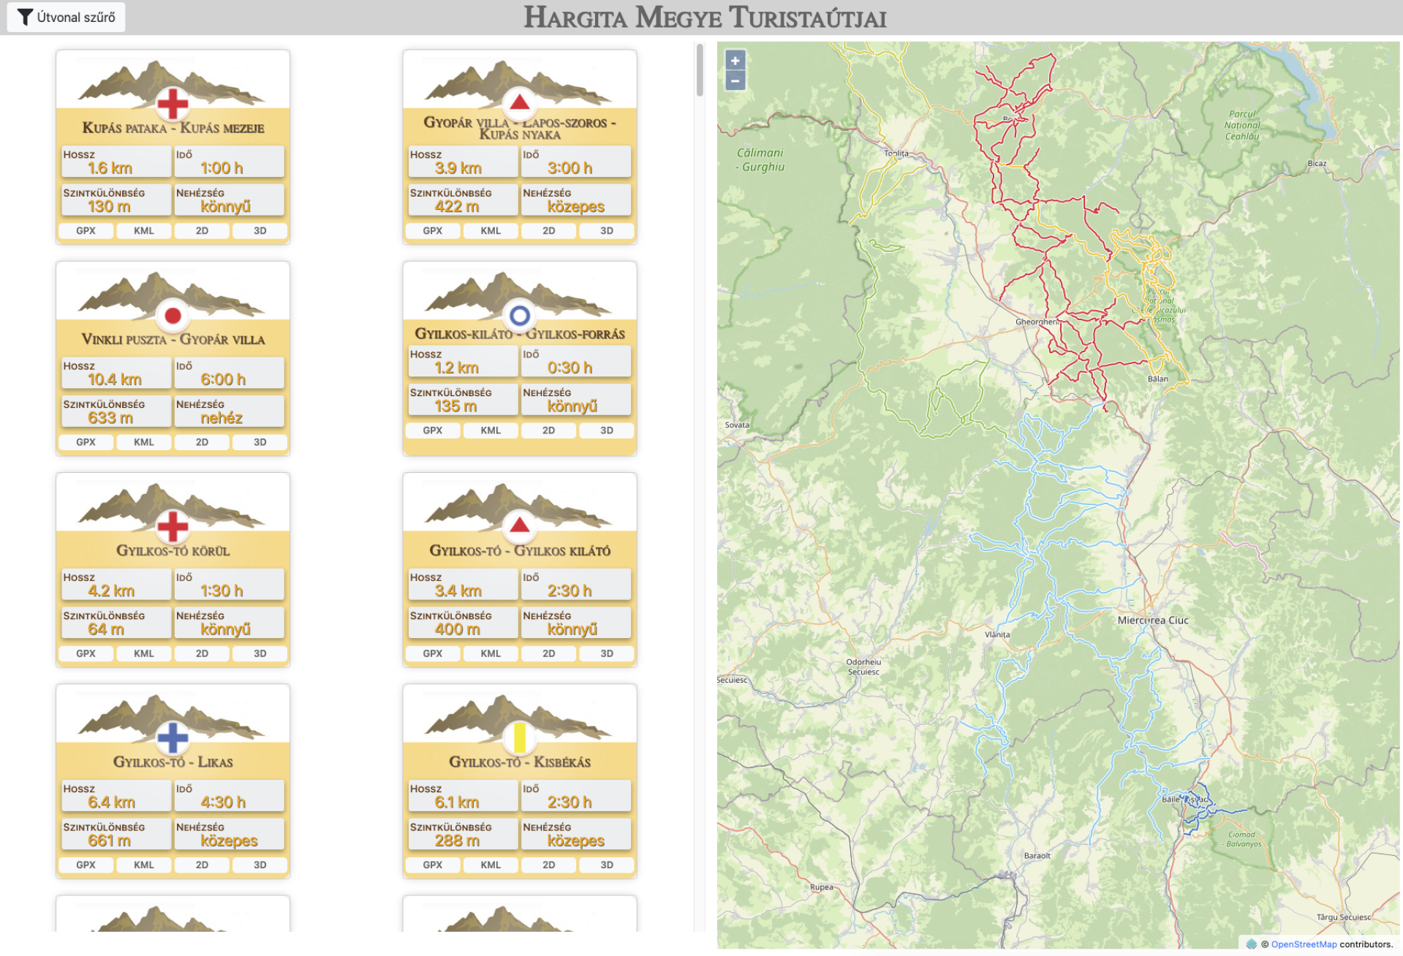Image resolution: width=1403 pixels, height=956 pixels.
Task: Download GPX for Gyilkos-tó körül
Action: [86, 653]
